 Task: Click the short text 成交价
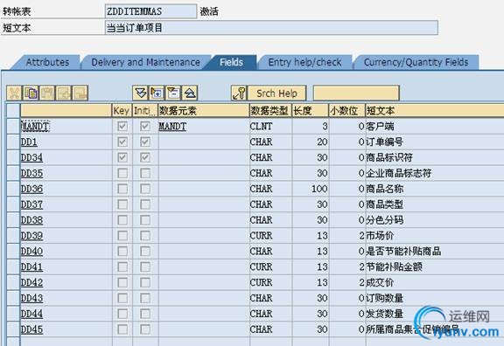[x=381, y=283]
